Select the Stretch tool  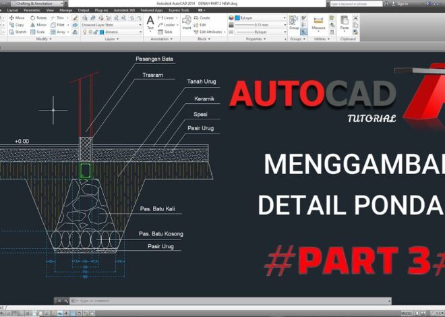tap(18, 32)
